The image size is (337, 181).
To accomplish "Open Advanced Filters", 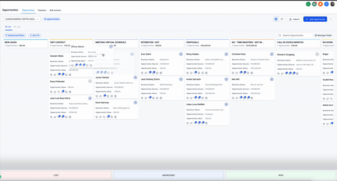I will tap(15, 35).
